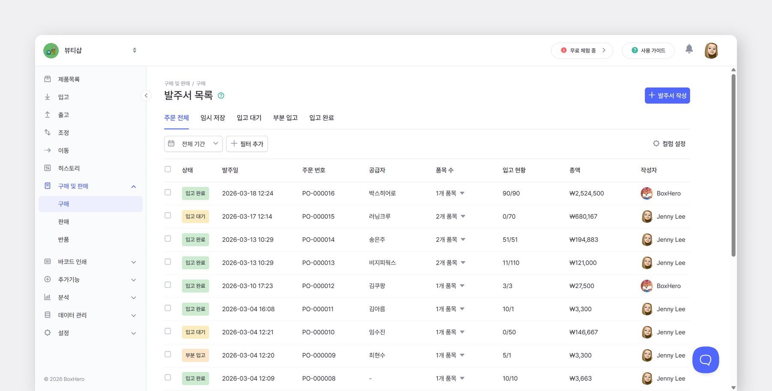The height and width of the screenshot is (391, 772).
Task: Switch to the 입고 대기 tab
Action: tap(249, 118)
